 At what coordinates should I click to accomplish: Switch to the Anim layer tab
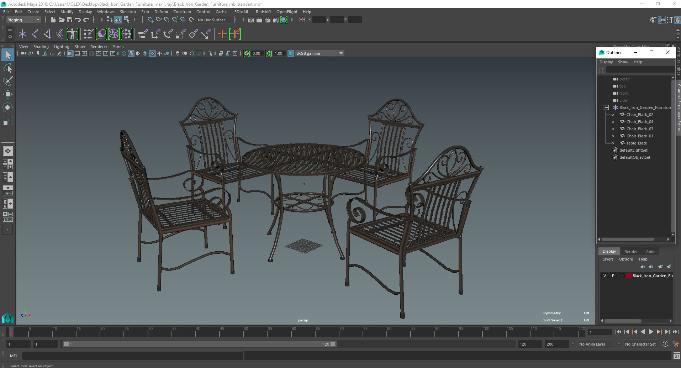[x=650, y=251]
